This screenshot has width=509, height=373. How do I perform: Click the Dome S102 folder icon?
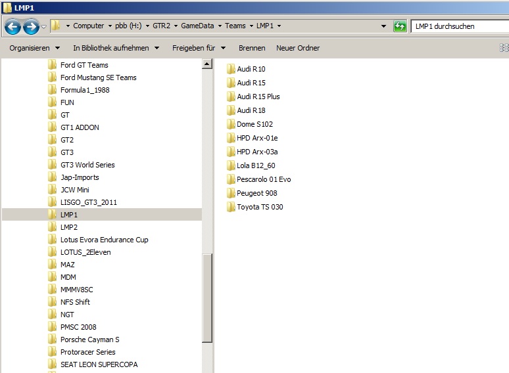(231, 124)
